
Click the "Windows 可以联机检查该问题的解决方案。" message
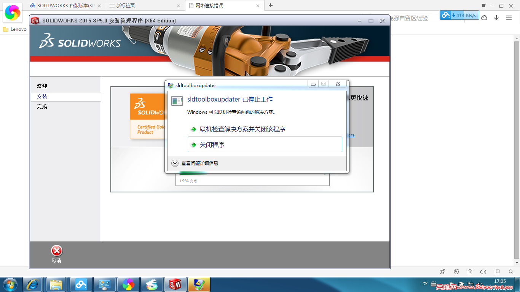pos(231,112)
